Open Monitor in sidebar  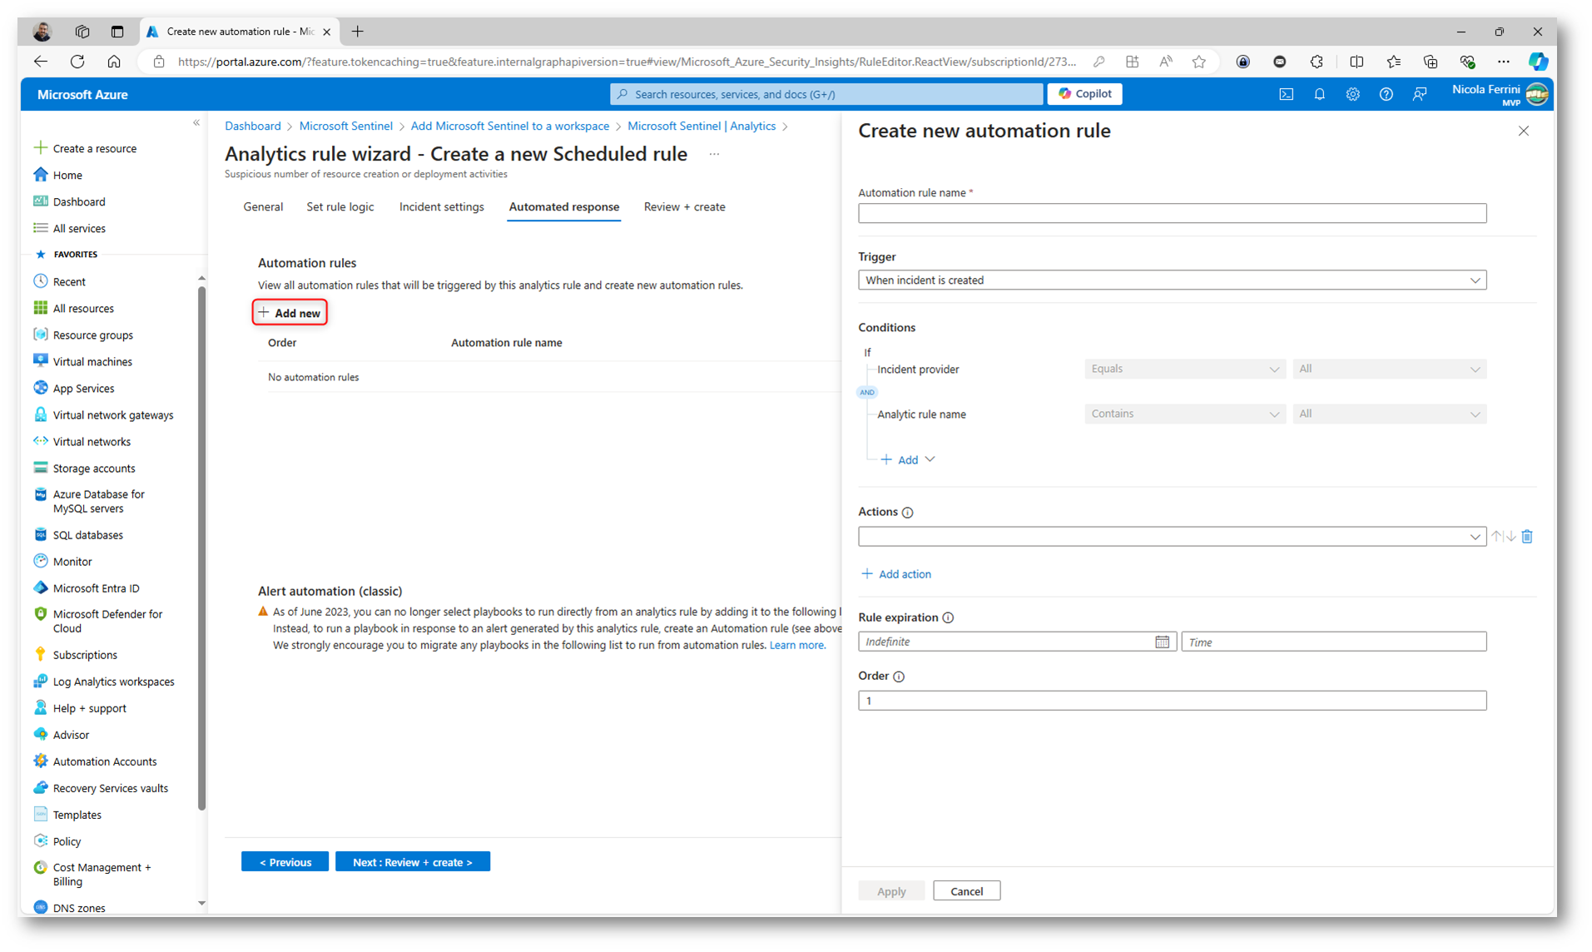coord(72,561)
